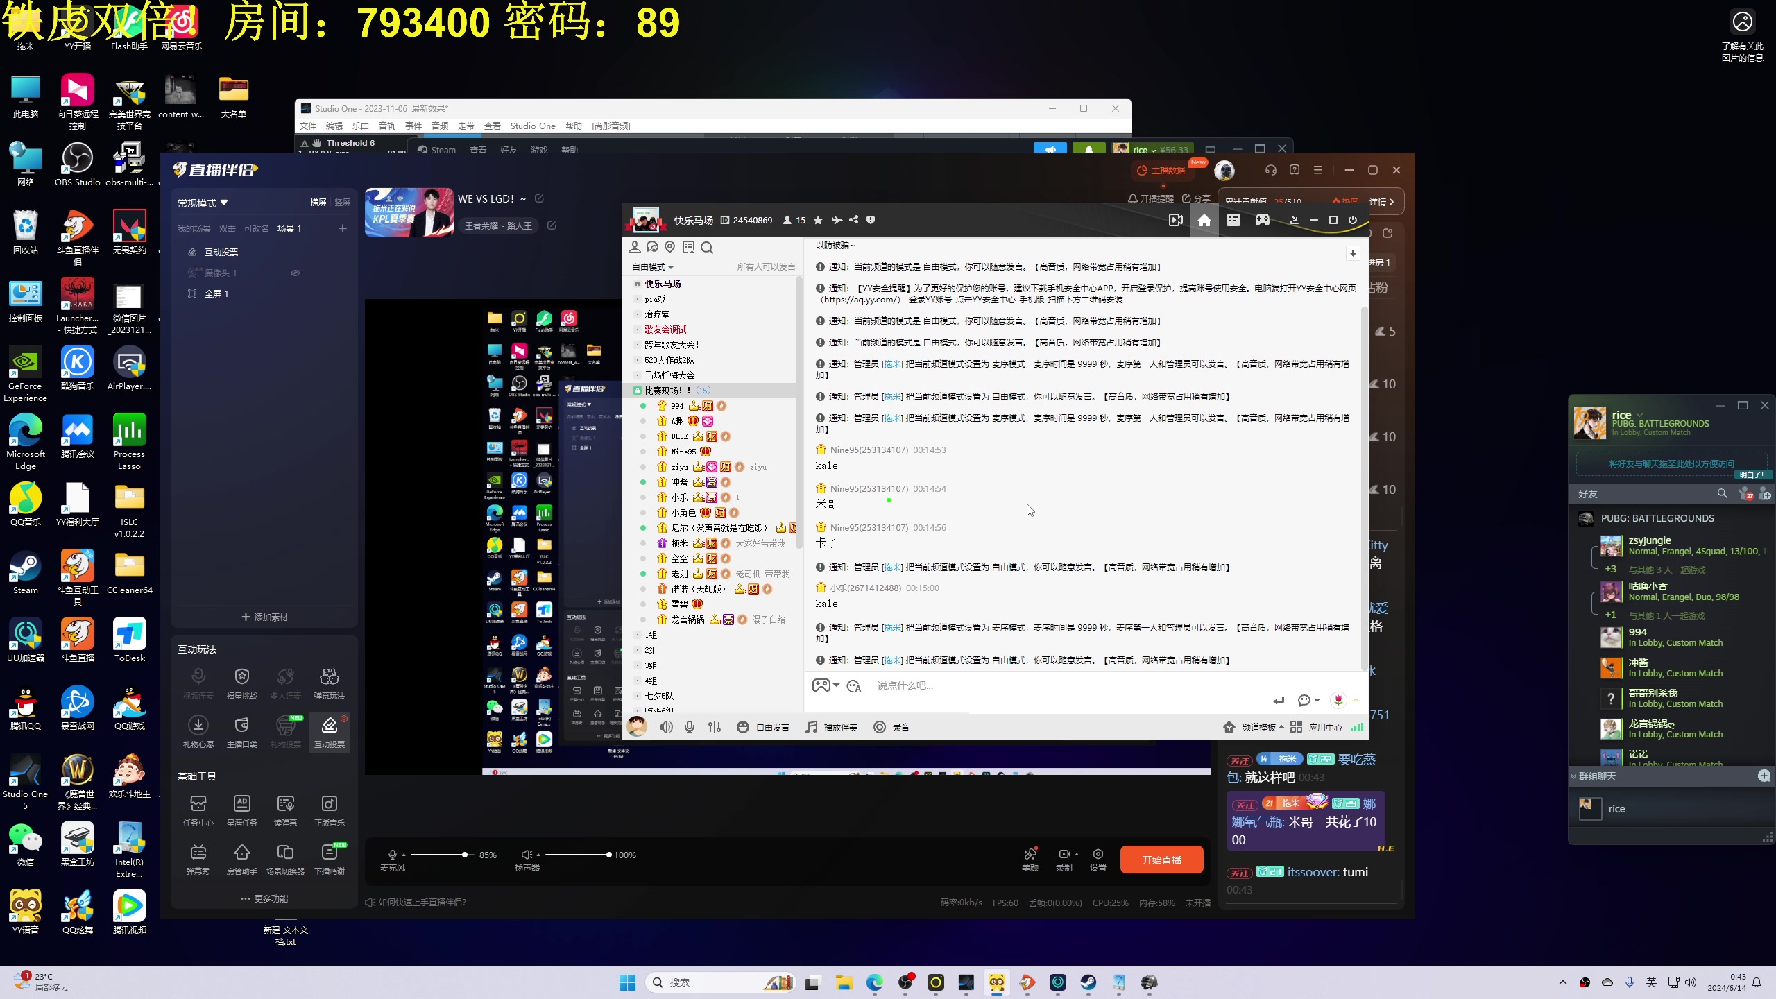Viewport: 1776px width, 999px height.
Task: Toggle 扬声器 mute in 直播伴侣
Action: [527, 855]
